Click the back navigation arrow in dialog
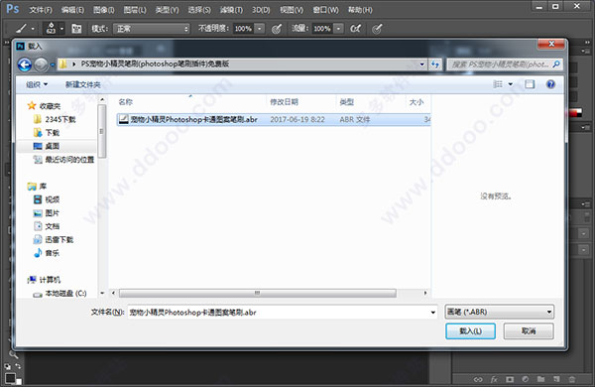The width and height of the screenshot is (595, 387). click(x=25, y=64)
